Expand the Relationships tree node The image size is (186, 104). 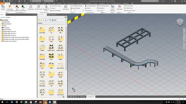[1, 22]
